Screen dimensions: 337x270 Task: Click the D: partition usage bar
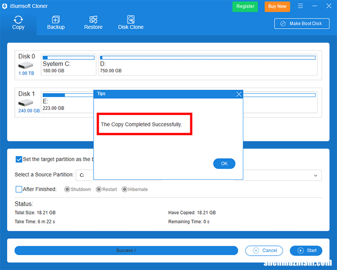[208, 57]
